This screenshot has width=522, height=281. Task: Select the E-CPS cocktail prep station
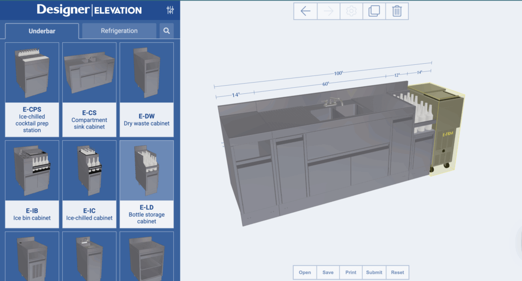click(x=32, y=89)
